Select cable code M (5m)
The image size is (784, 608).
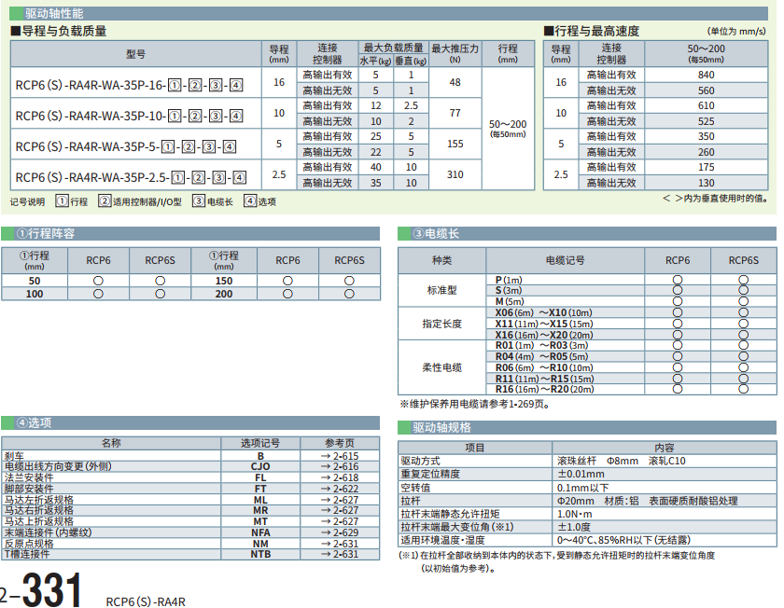tap(510, 301)
